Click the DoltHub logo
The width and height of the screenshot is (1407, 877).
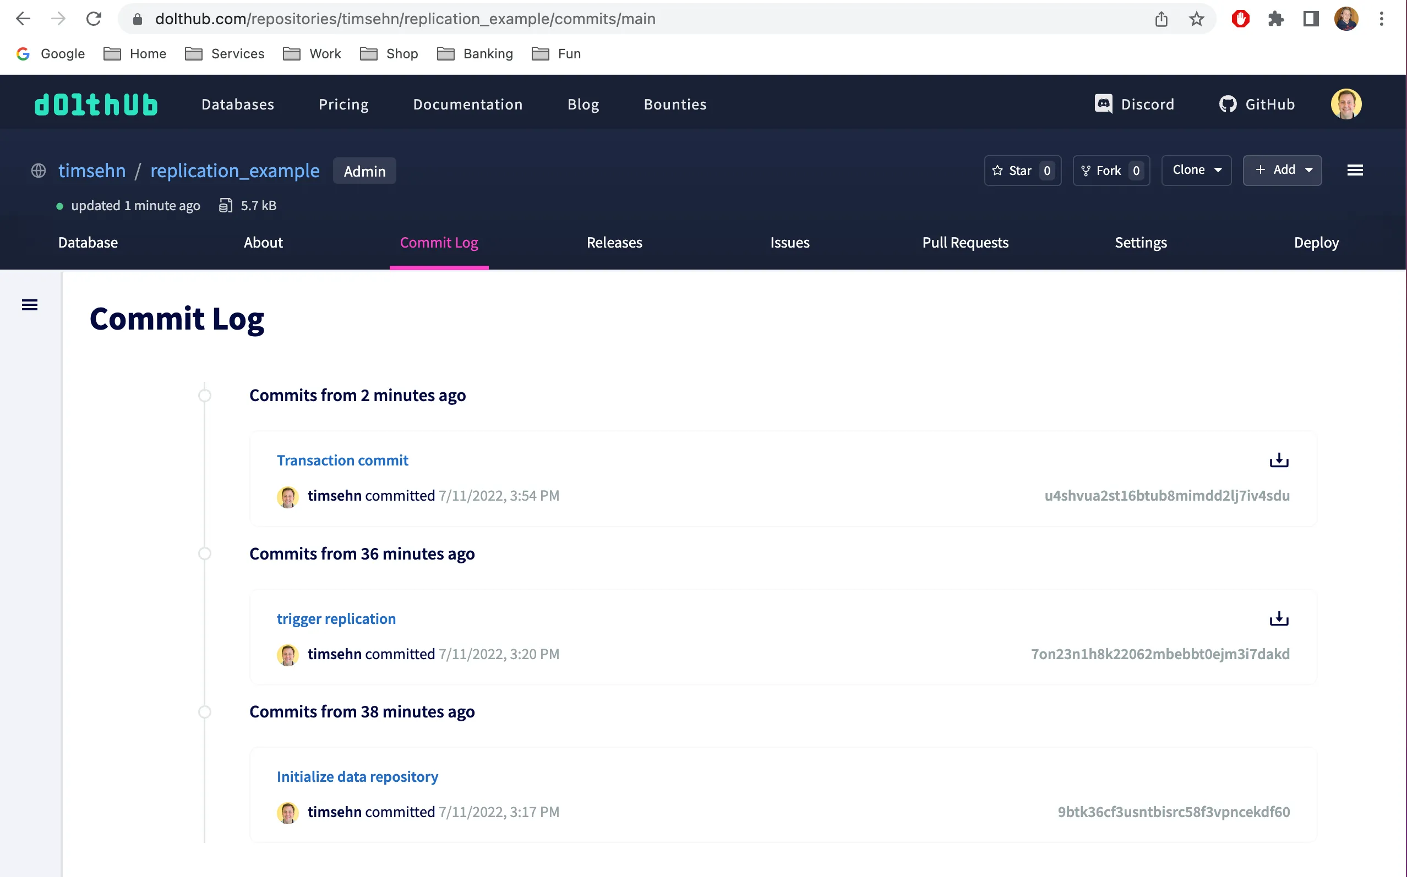tap(96, 105)
